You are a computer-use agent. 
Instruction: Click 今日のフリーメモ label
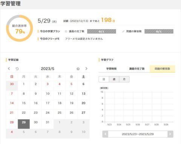50,39
